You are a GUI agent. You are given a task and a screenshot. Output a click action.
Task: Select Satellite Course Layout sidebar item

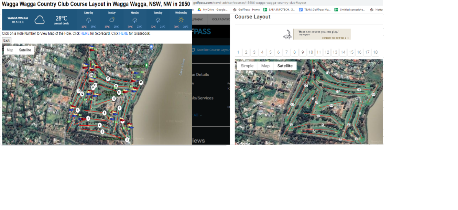click(210, 50)
